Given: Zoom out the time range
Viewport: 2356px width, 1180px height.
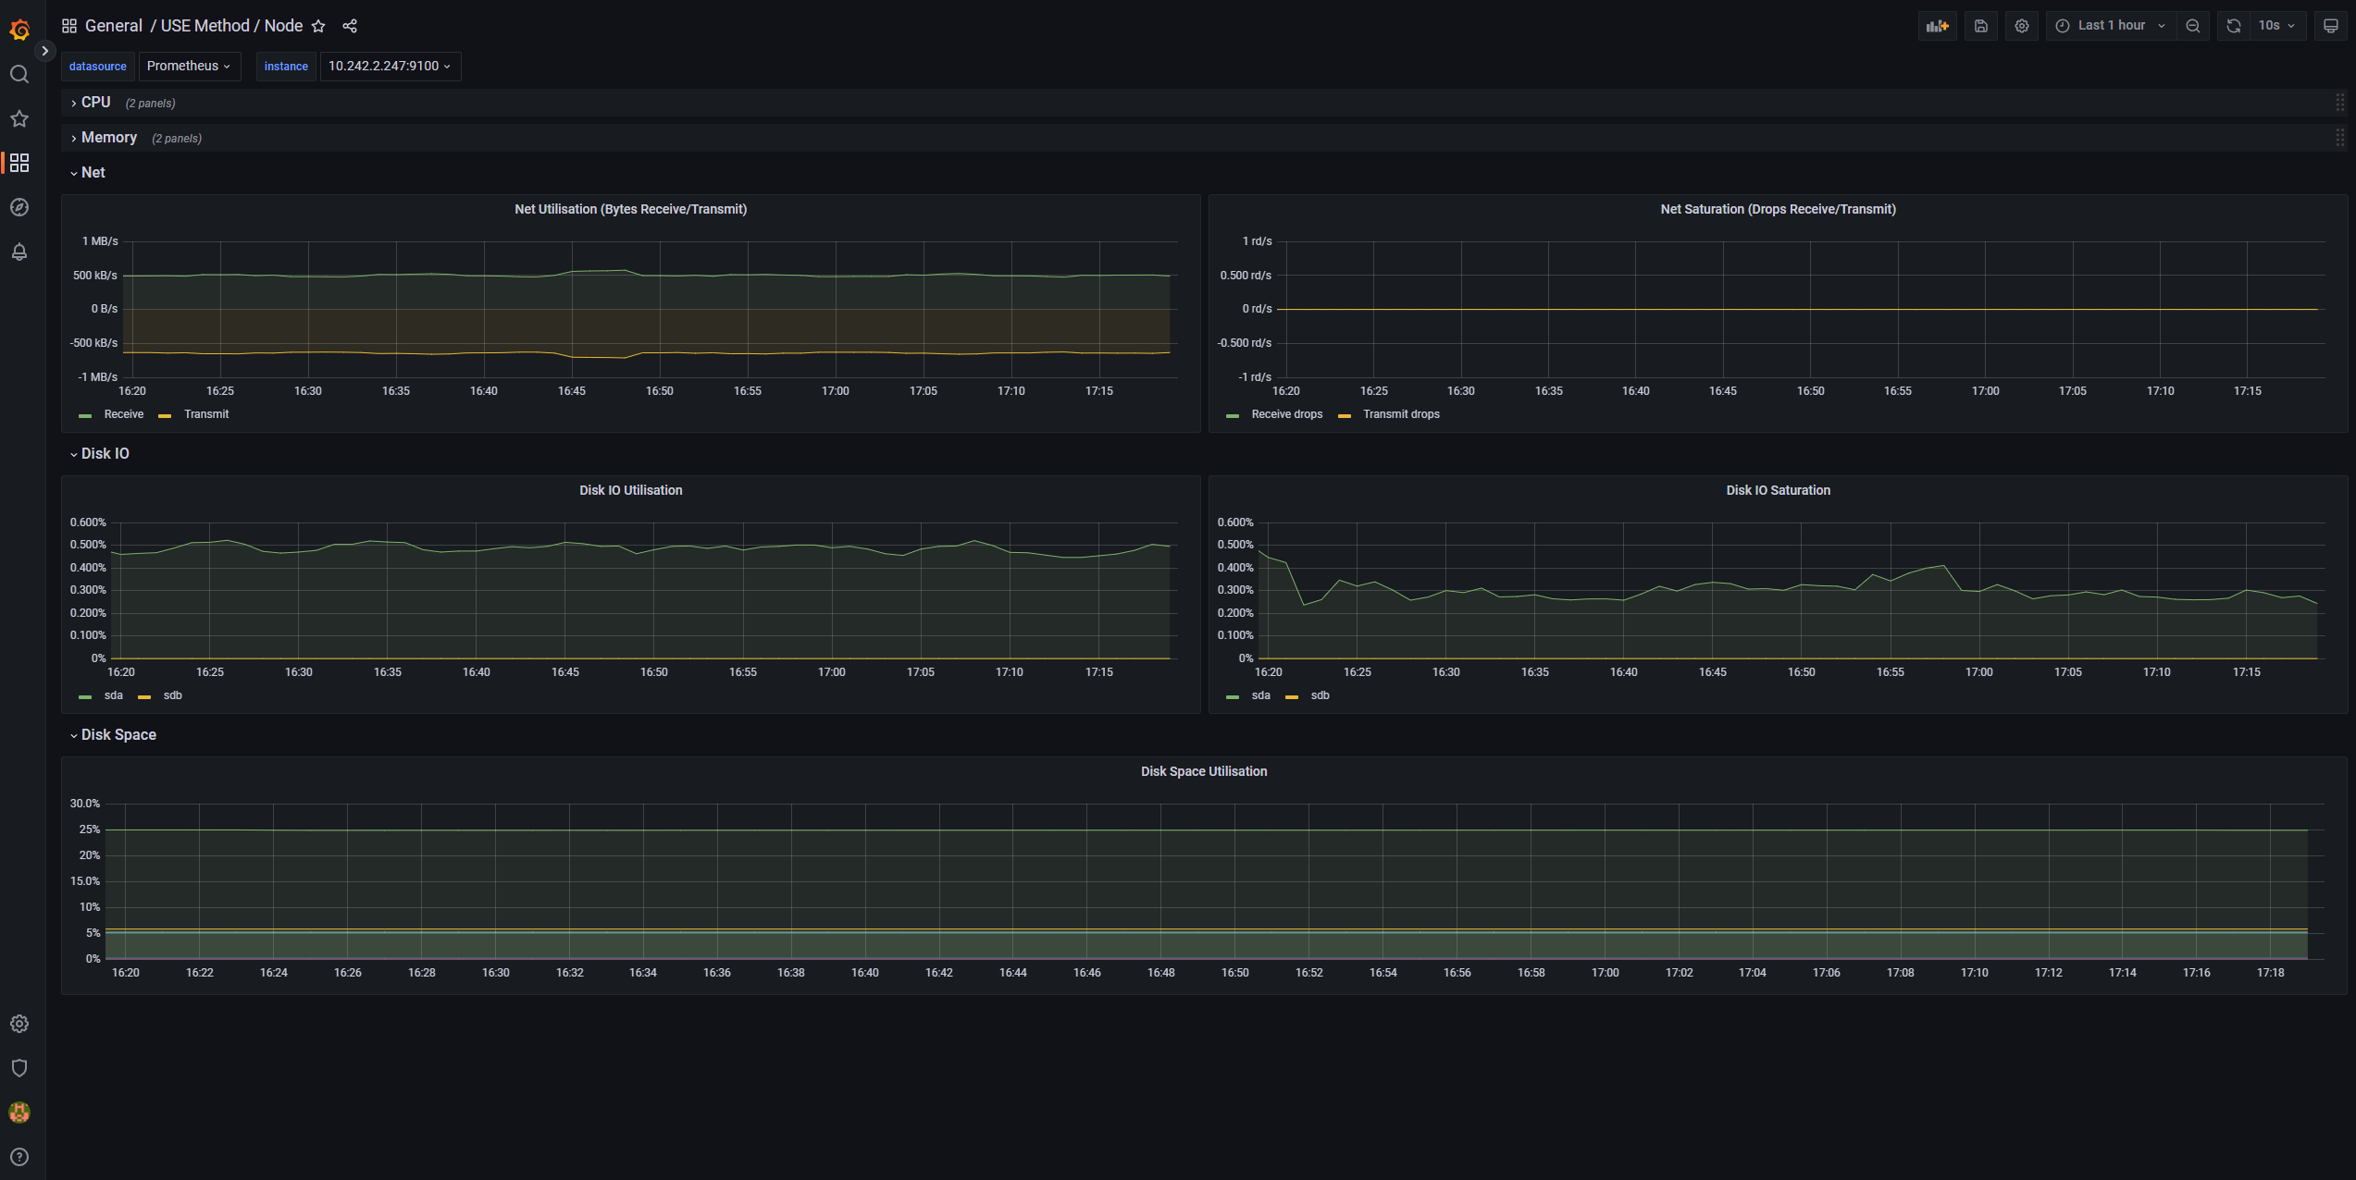Looking at the screenshot, I should click(x=2193, y=25).
